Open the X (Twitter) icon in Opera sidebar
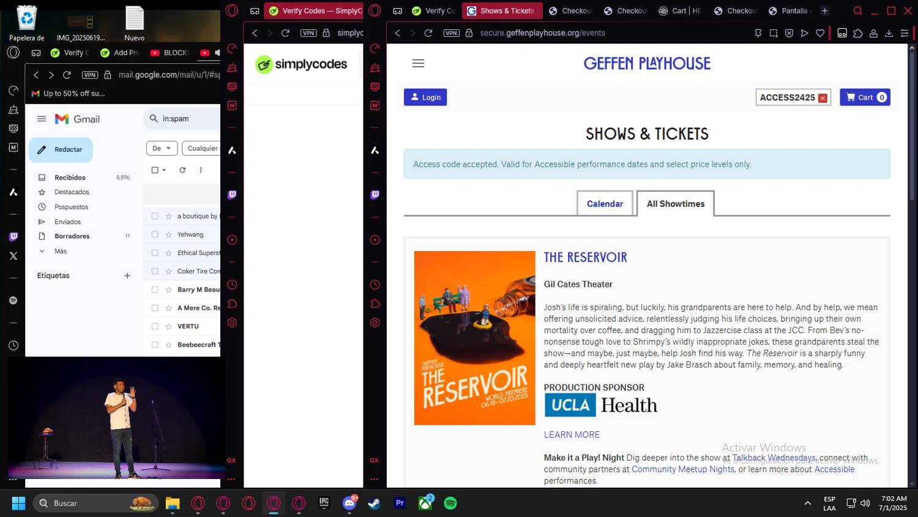The height and width of the screenshot is (517, 918). click(13, 256)
